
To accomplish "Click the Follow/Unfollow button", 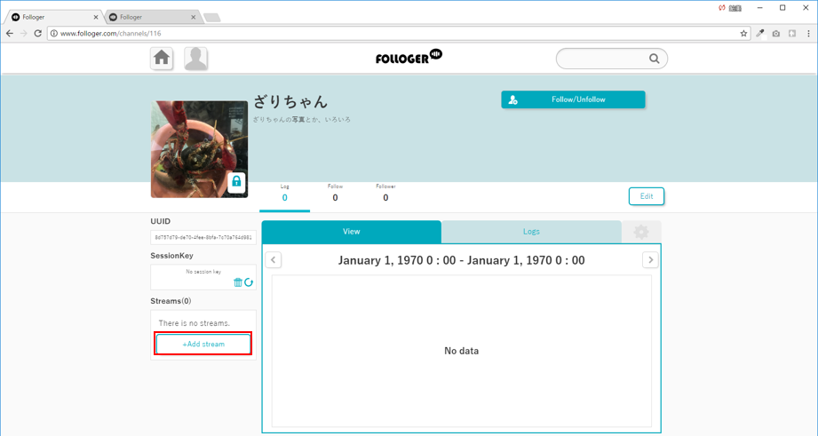I will point(573,99).
